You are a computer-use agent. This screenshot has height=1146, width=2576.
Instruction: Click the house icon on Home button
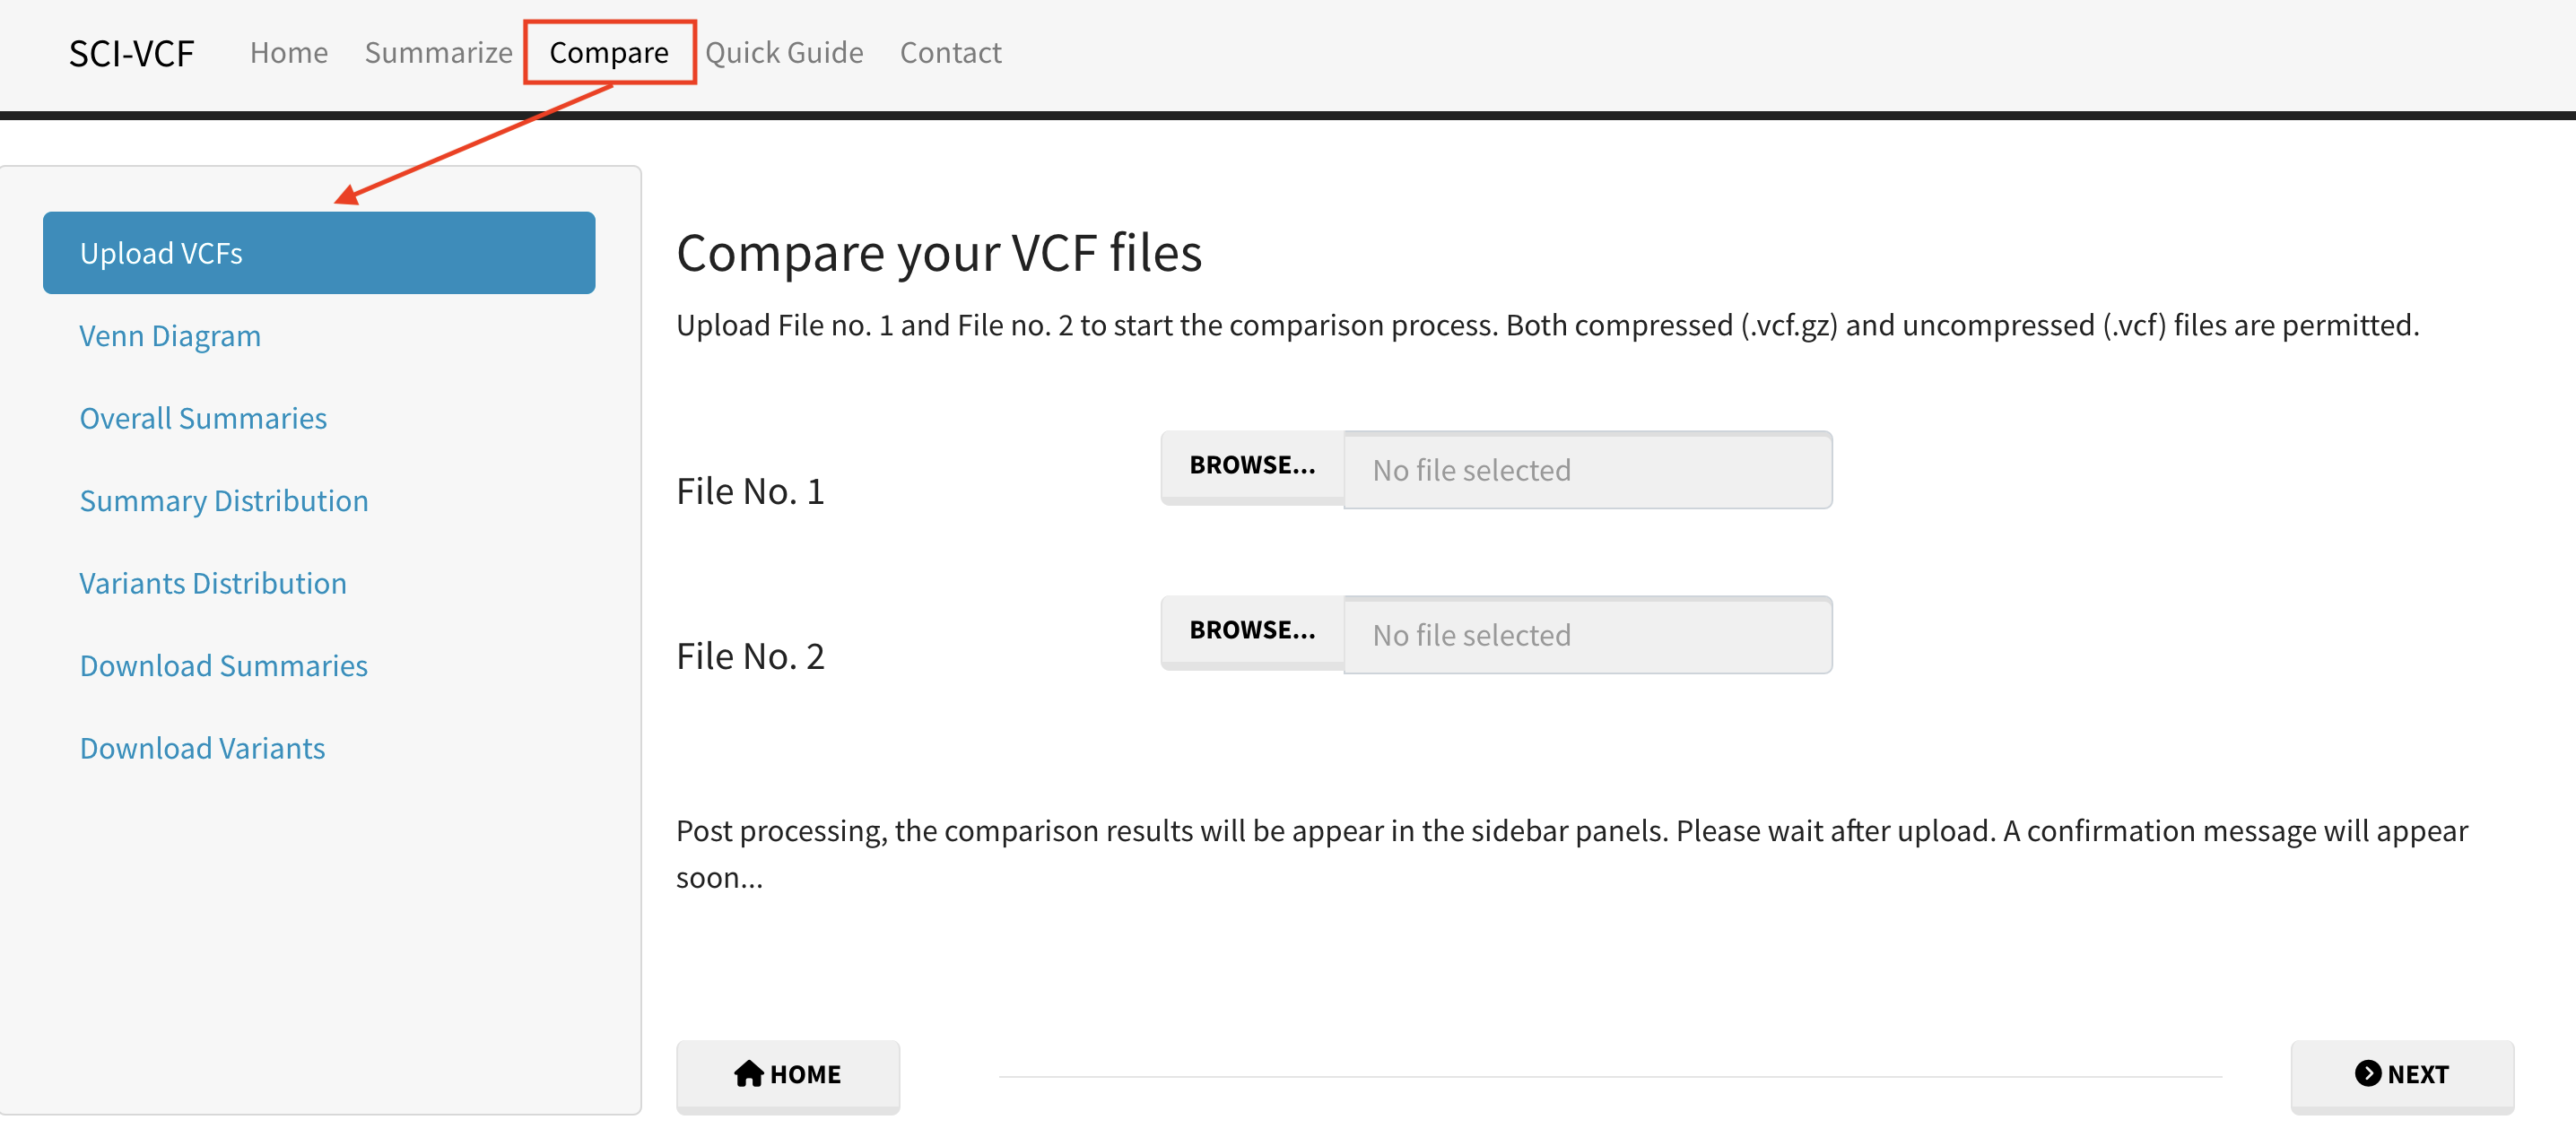(748, 1074)
